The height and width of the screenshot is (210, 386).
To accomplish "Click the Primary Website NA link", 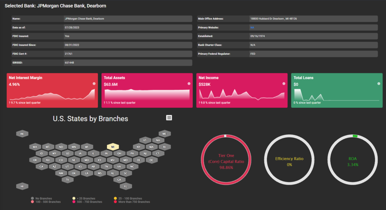I will [x=252, y=28].
